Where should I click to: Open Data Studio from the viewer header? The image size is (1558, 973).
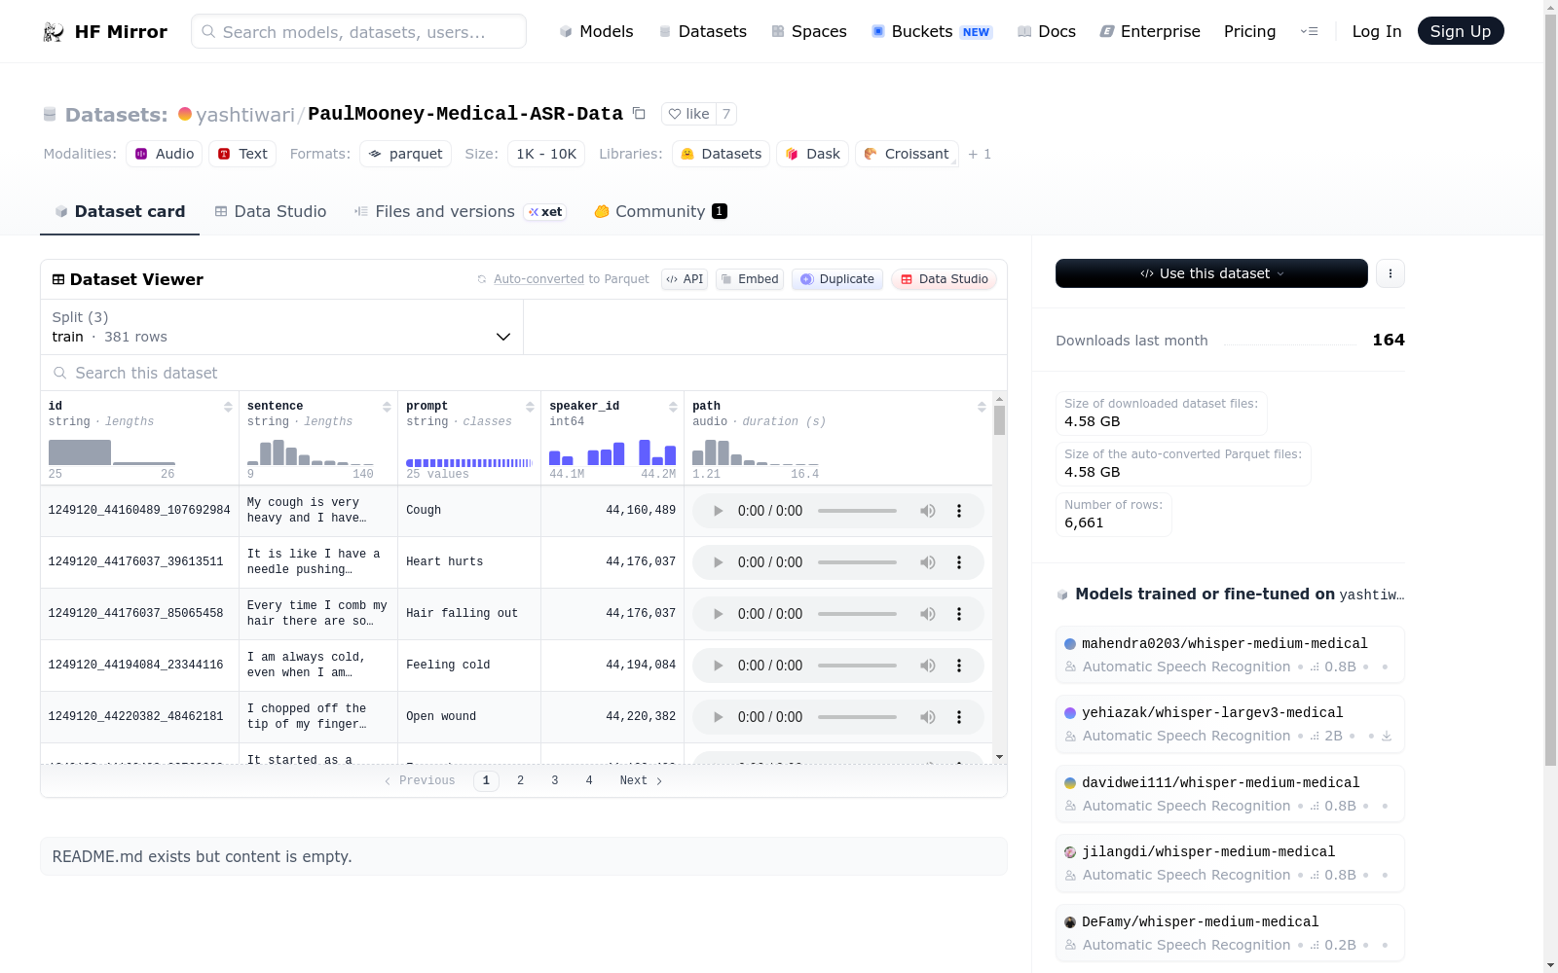[944, 279]
